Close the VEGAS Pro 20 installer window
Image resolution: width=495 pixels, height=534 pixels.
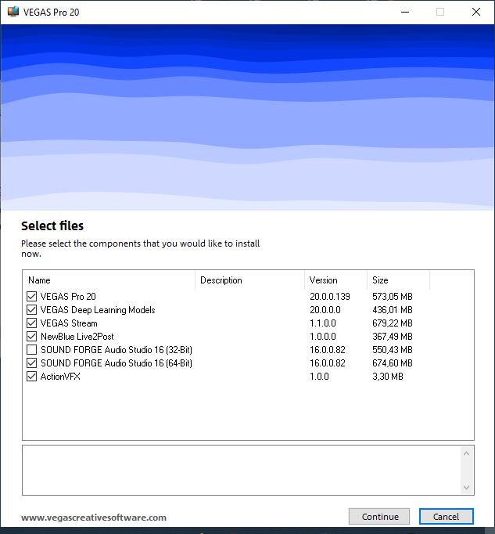(x=476, y=12)
